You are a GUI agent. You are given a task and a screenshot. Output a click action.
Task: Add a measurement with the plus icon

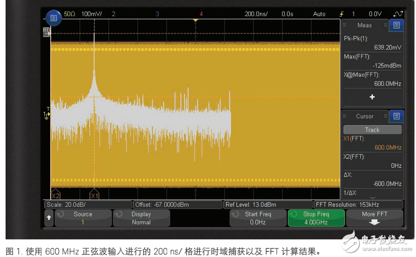tap(372, 97)
